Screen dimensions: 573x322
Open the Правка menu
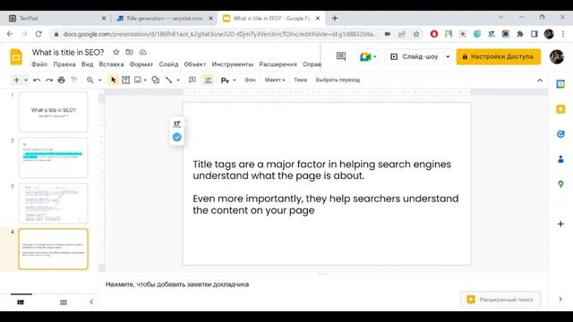(64, 64)
